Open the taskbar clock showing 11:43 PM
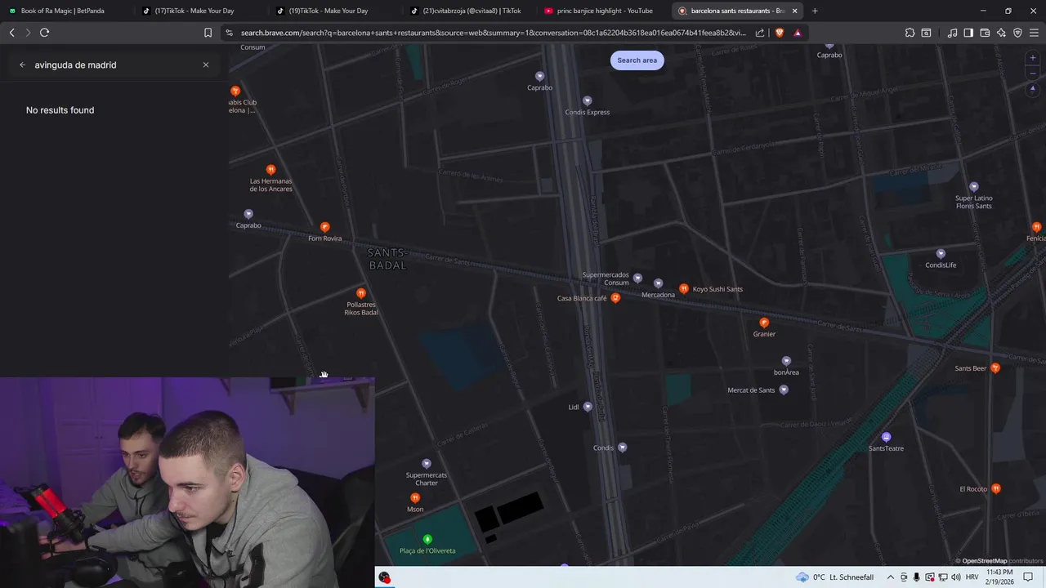 [x=999, y=577]
